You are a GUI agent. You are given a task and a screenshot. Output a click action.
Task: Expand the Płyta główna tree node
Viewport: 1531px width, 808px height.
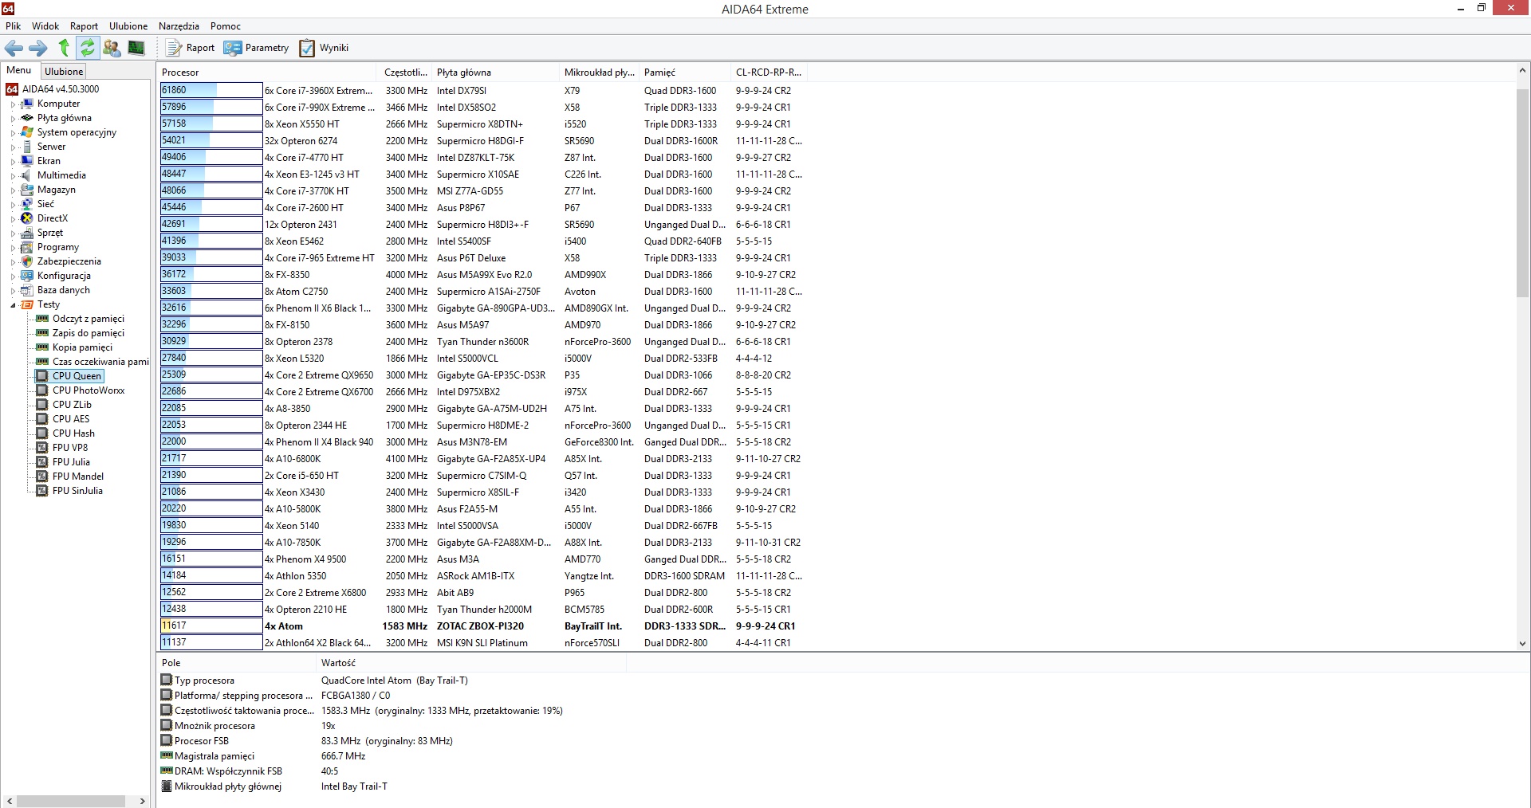13,118
